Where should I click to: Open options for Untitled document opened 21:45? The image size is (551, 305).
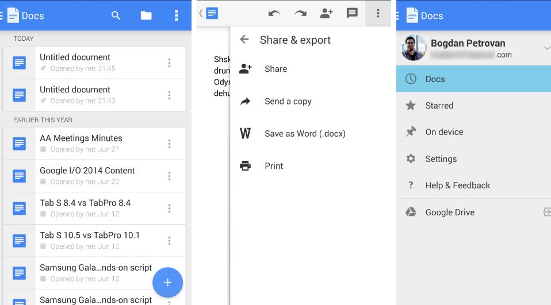coord(169,63)
